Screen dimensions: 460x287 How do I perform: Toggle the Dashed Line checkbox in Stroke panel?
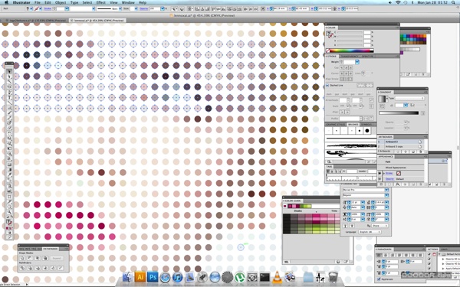[327, 85]
